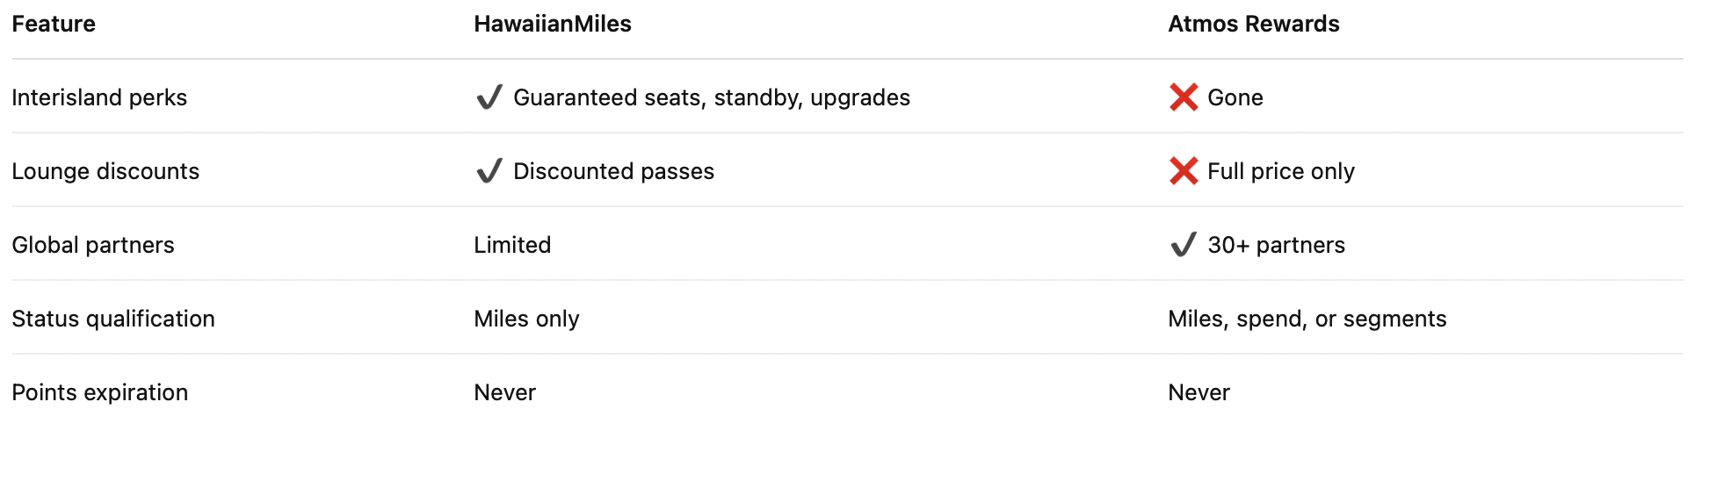
Task: Click the HawaiianMiles column header
Action: click(552, 24)
